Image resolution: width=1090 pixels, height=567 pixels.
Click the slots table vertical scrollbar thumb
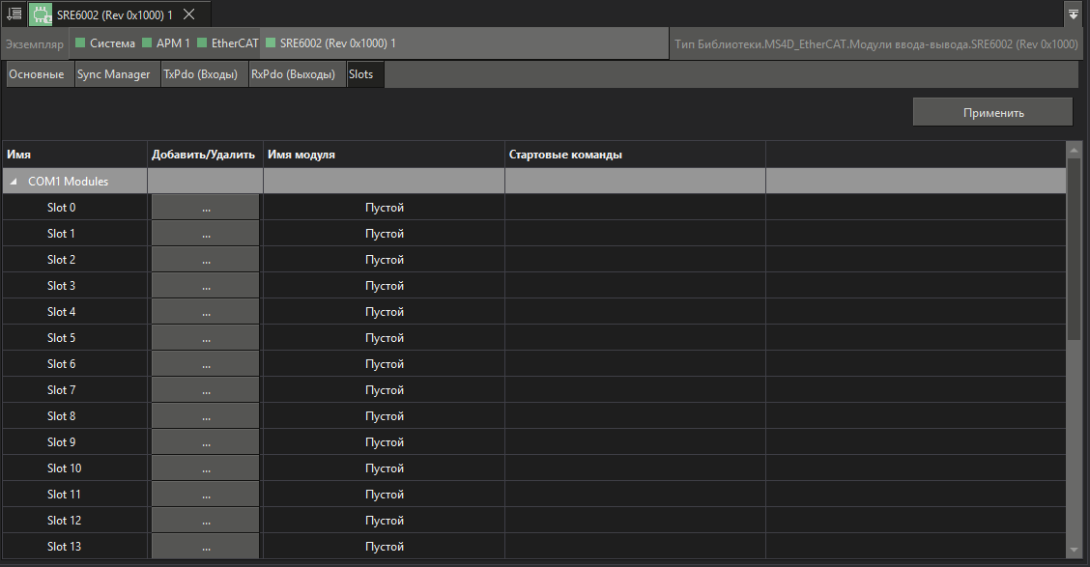pyautogui.click(x=1074, y=249)
